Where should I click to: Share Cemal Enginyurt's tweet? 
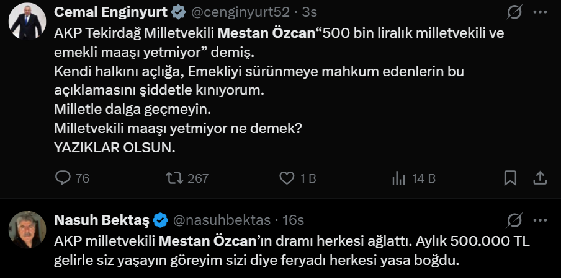click(539, 178)
